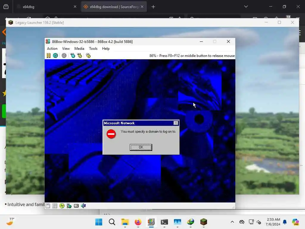
Task: Open Firefox from the taskbar
Action: [x=138, y=222]
